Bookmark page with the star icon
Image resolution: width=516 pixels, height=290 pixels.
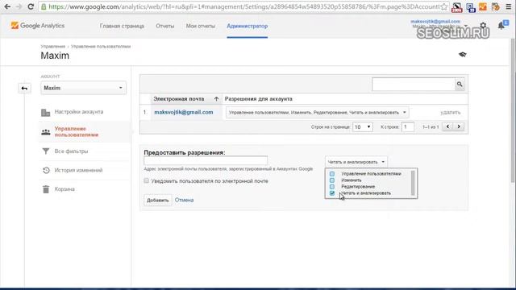tap(444, 6)
